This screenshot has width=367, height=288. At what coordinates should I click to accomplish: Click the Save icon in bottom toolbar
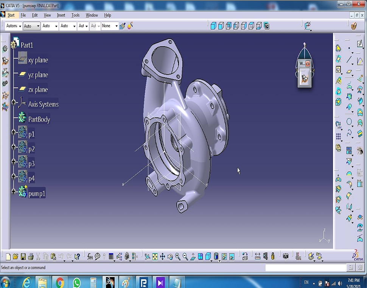23,257
